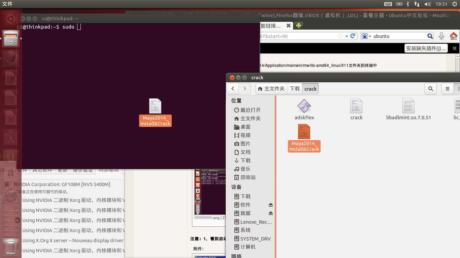Select Maya2014_Install&Crack in the crack folder

coord(304,138)
